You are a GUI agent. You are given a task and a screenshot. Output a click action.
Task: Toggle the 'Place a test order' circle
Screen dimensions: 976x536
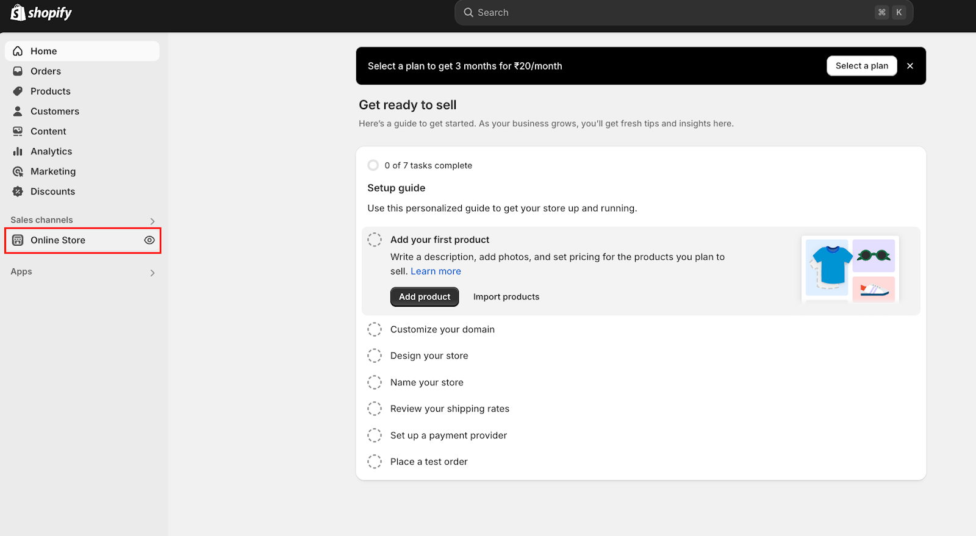coord(375,462)
